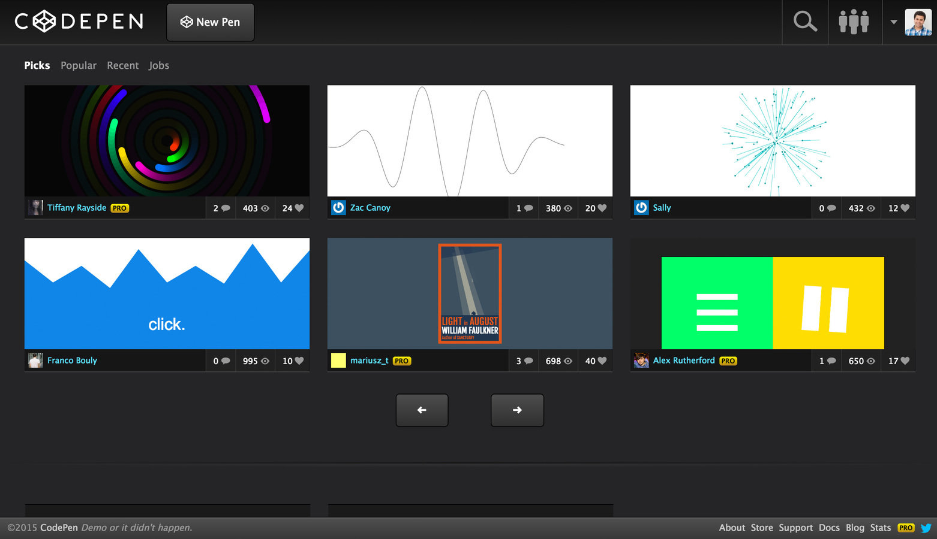937x539 pixels.
Task: Switch to the Recent tab
Action: coord(123,65)
